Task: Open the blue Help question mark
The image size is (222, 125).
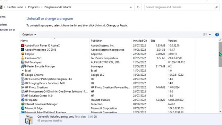Action: point(217,35)
